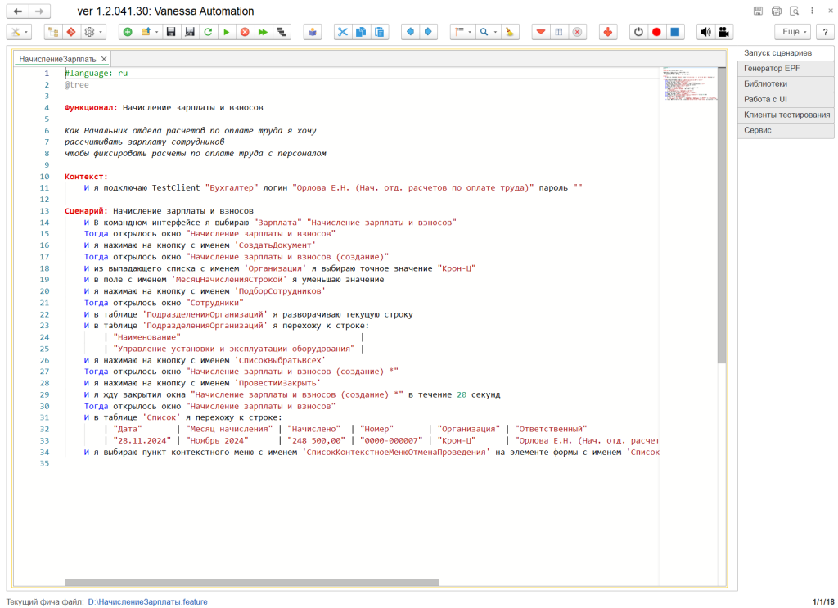Switch to the Клиенты тестирования tab
Image resolution: width=838 pixels, height=608 pixels.
click(786, 115)
